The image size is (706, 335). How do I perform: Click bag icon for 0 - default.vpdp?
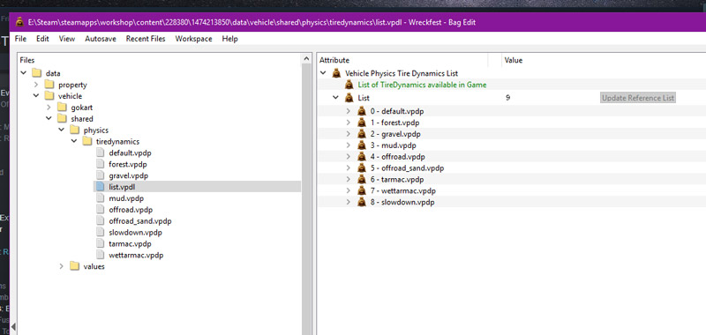pos(362,111)
